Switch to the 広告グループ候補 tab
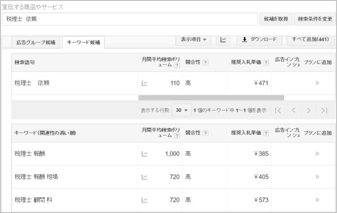337x213 pixels. click(36, 42)
